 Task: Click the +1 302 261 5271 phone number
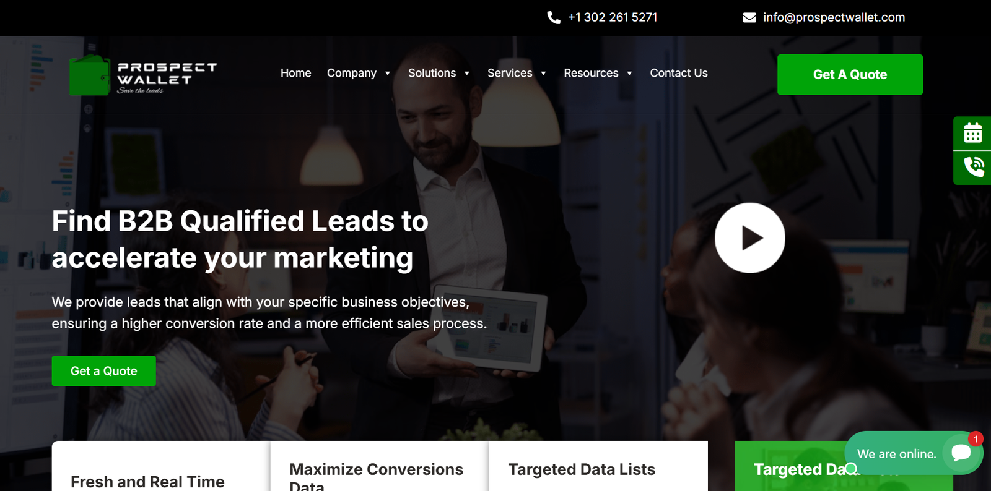point(613,17)
